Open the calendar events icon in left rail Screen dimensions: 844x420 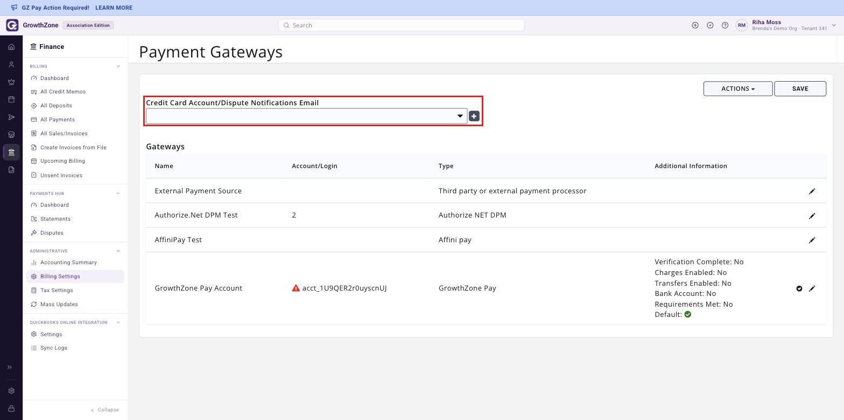11,99
